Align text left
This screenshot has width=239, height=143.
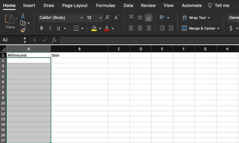click(131, 28)
